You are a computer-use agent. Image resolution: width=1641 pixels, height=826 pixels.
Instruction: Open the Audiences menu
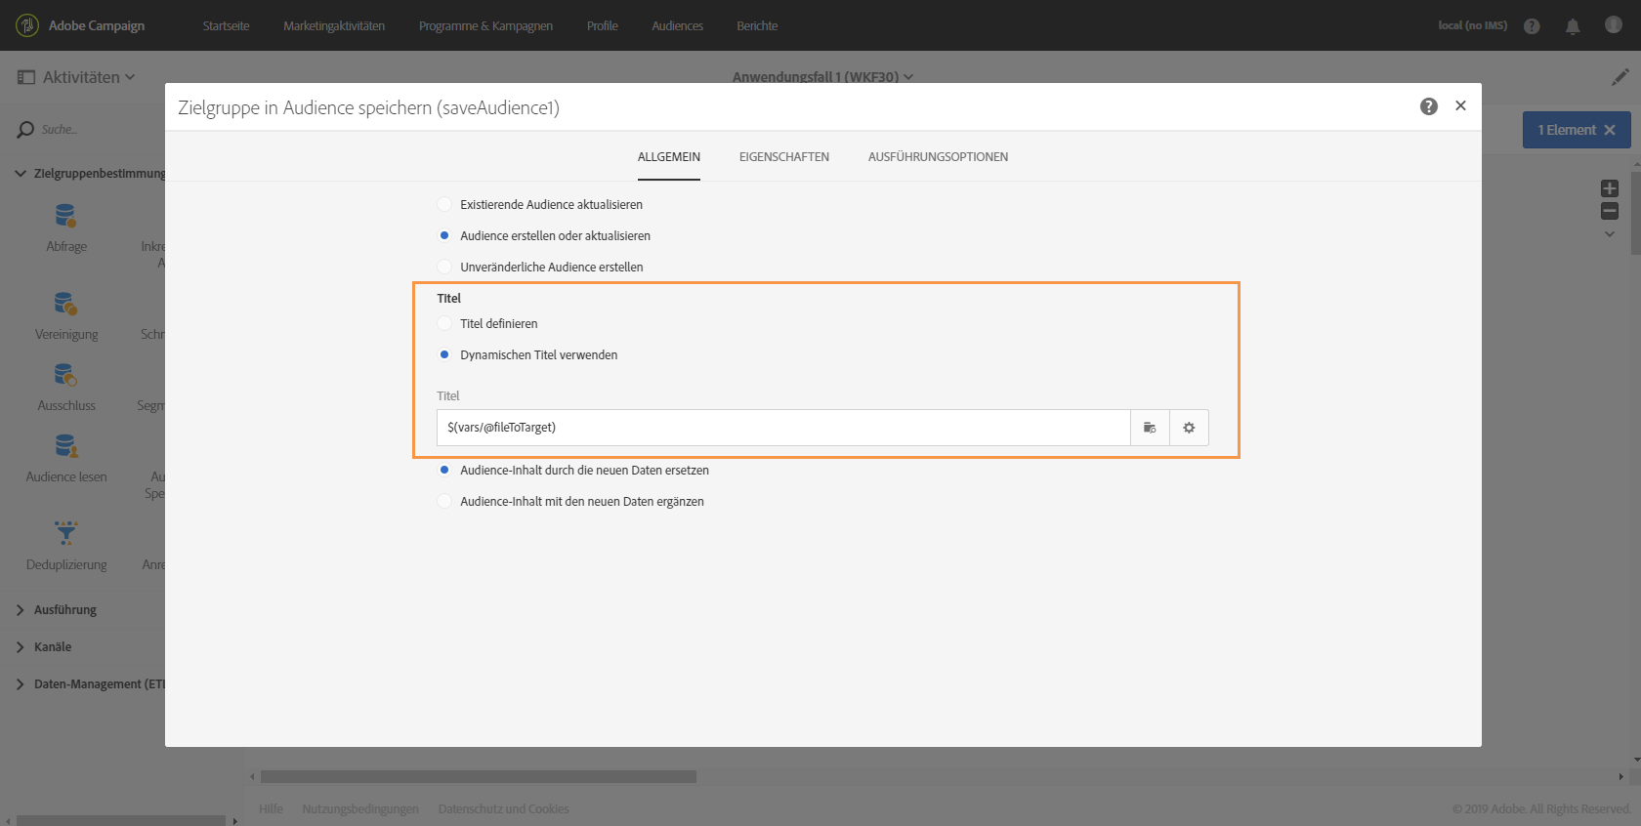coord(677,26)
